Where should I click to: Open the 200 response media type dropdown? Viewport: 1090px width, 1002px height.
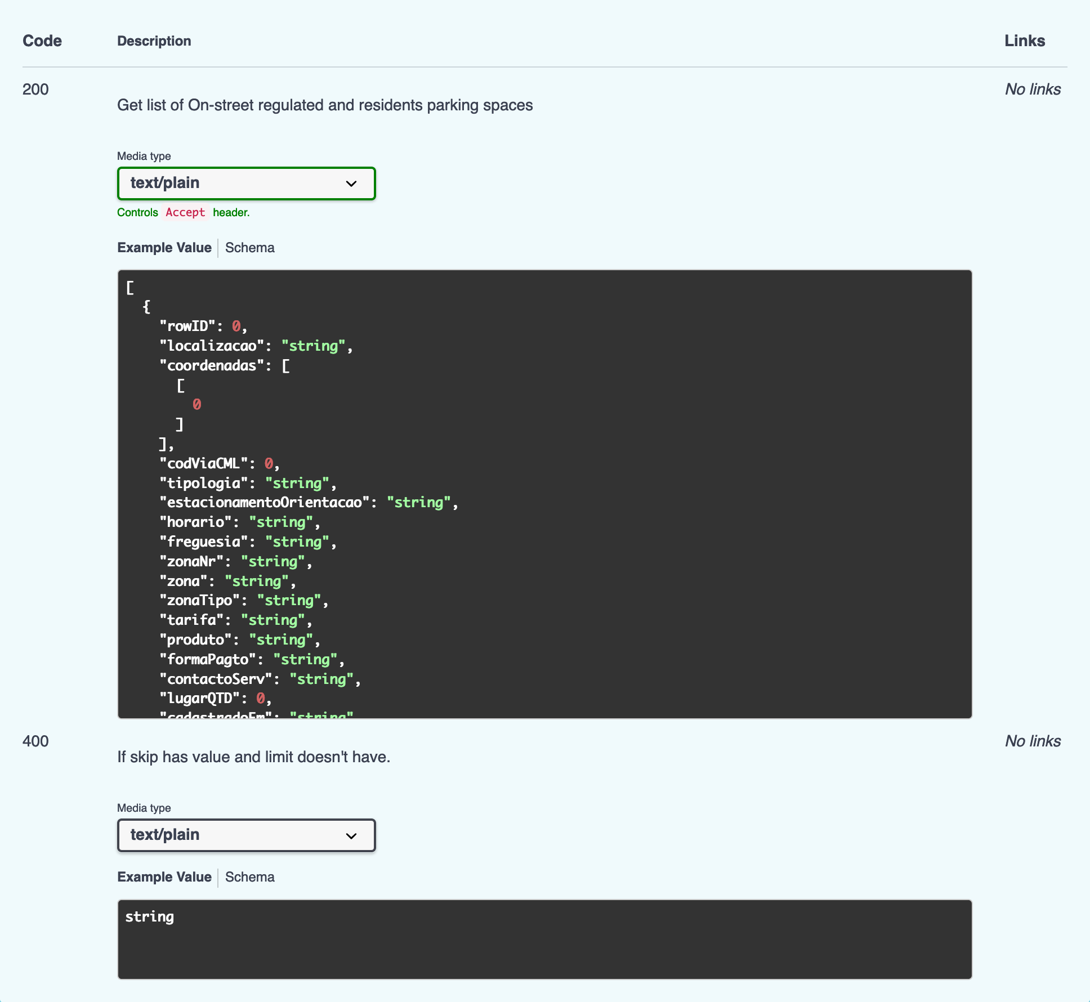pos(246,184)
